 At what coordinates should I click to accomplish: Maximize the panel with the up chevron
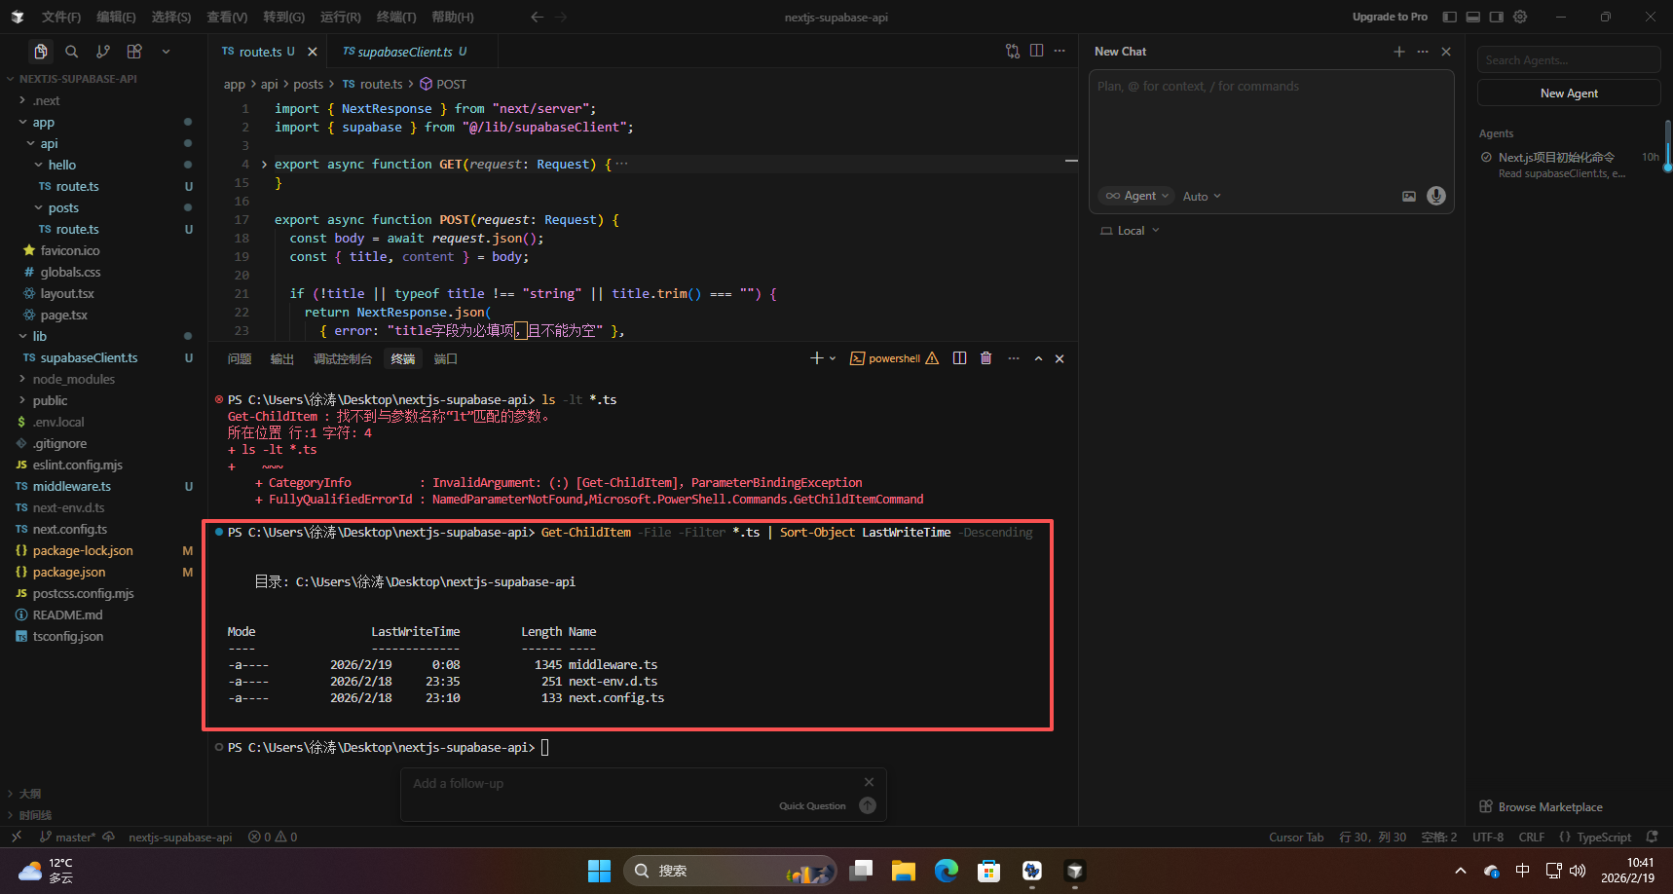click(1038, 358)
